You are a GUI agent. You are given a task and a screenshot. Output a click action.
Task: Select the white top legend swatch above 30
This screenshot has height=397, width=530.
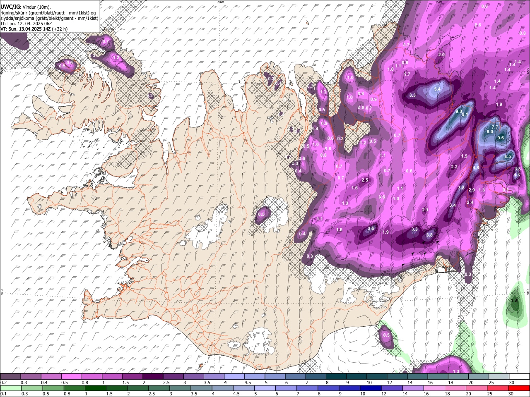(x=519, y=376)
